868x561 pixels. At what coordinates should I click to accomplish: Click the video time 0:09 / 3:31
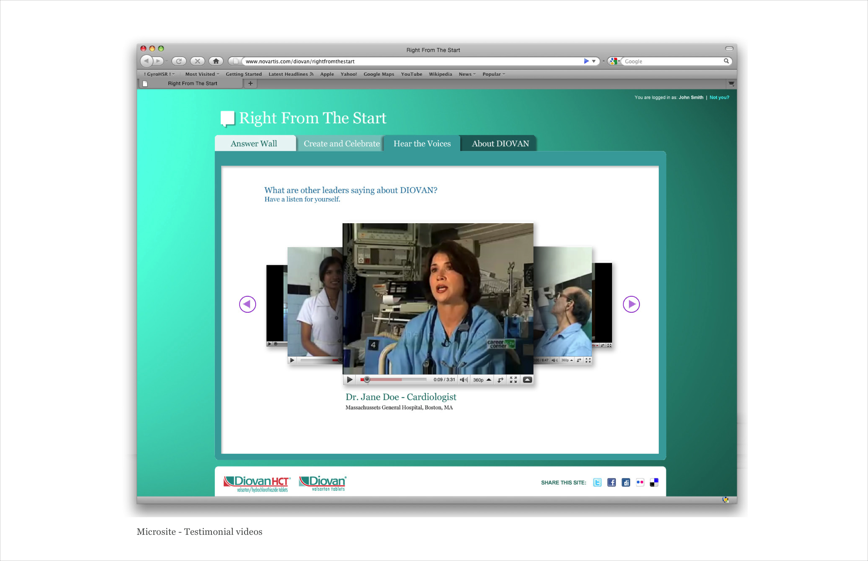(x=444, y=380)
